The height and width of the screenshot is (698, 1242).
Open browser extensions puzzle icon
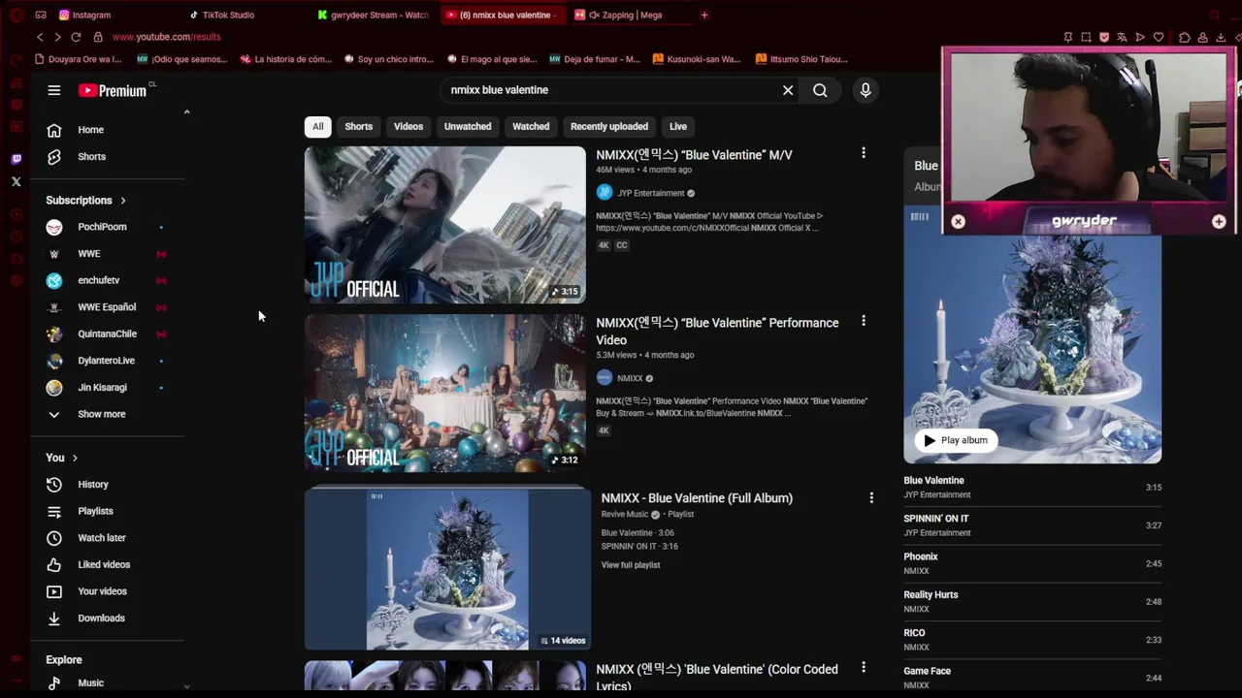(x=1185, y=37)
